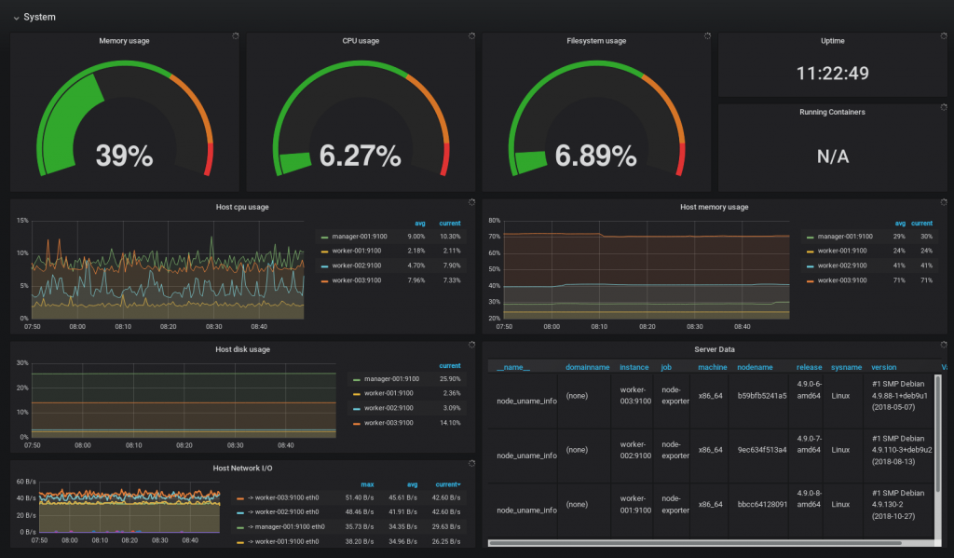The width and height of the screenshot is (954, 558).
Task: Click the Uptime panel corner icon
Action: [x=944, y=36]
